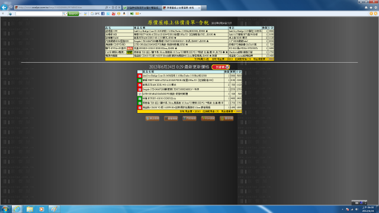
Task: Open the Paint icon in taskbar
Action: tap(54, 209)
